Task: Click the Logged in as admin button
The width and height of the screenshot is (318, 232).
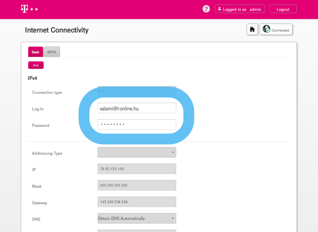Action: [239, 9]
